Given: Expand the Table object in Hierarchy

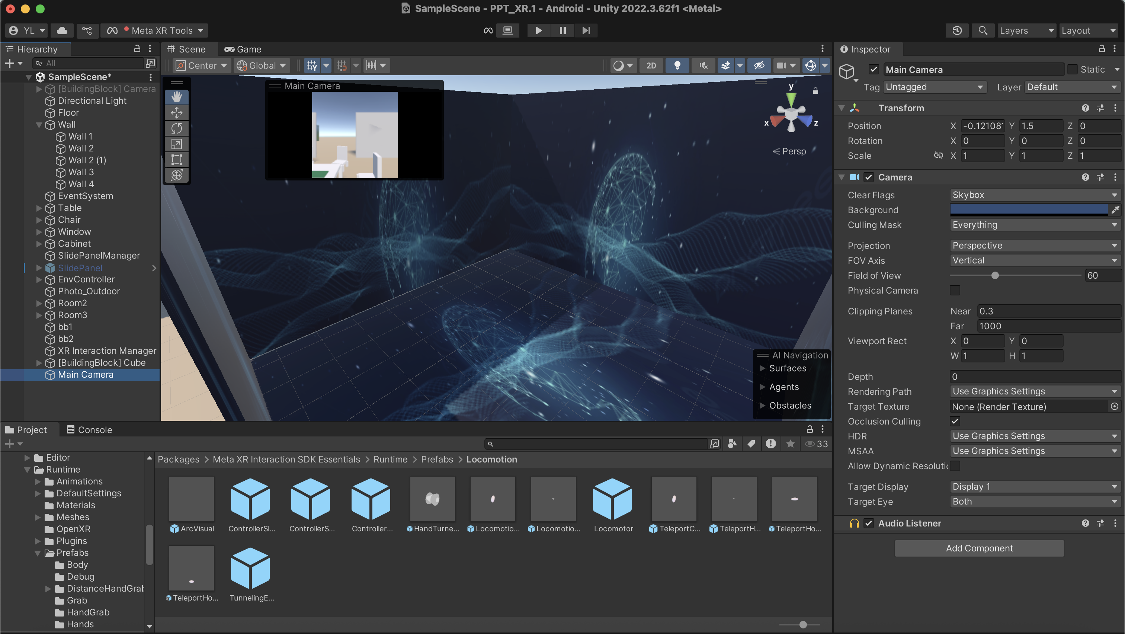Looking at the screenshot, I should (x=39, y=208).
